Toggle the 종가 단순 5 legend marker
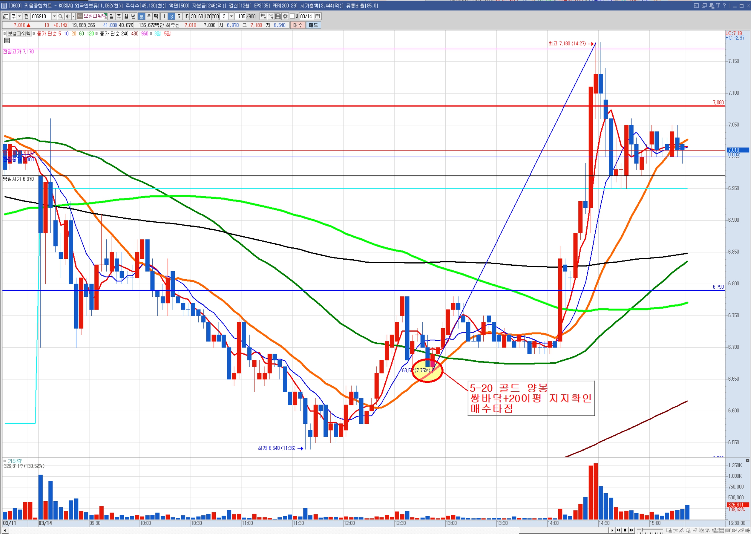The width and height of the screenshot is (751, 534). tap(34, 34)
